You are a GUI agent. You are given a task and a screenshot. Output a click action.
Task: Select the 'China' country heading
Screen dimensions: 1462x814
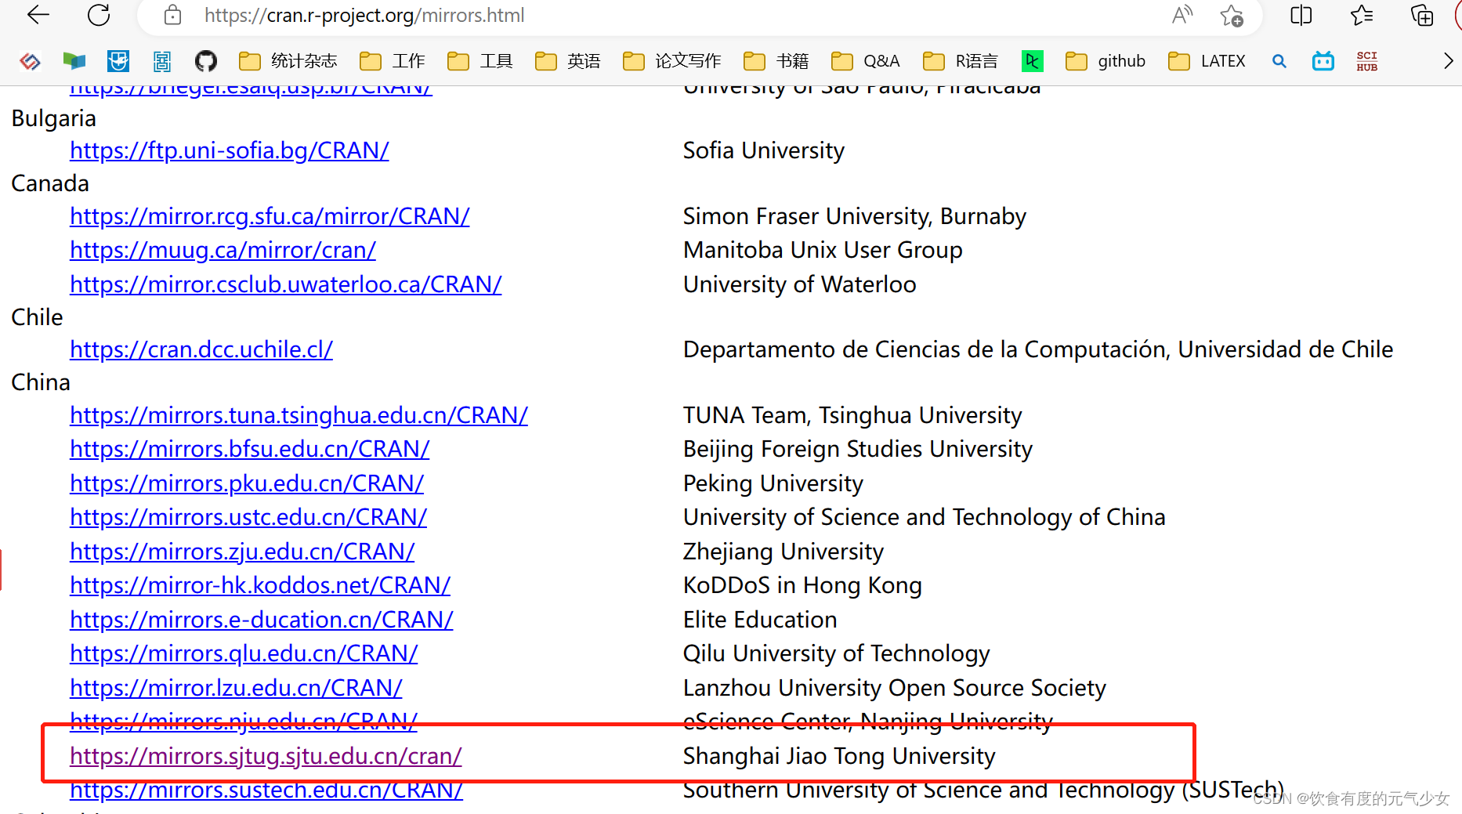click(41, 382)
